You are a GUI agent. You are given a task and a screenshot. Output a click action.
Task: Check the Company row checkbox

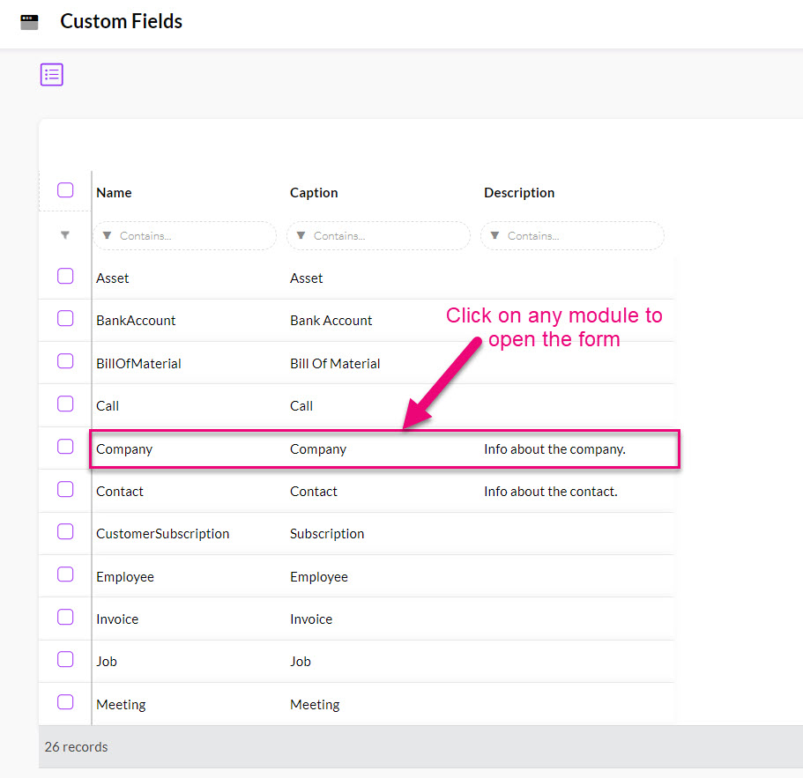[65, 447]
